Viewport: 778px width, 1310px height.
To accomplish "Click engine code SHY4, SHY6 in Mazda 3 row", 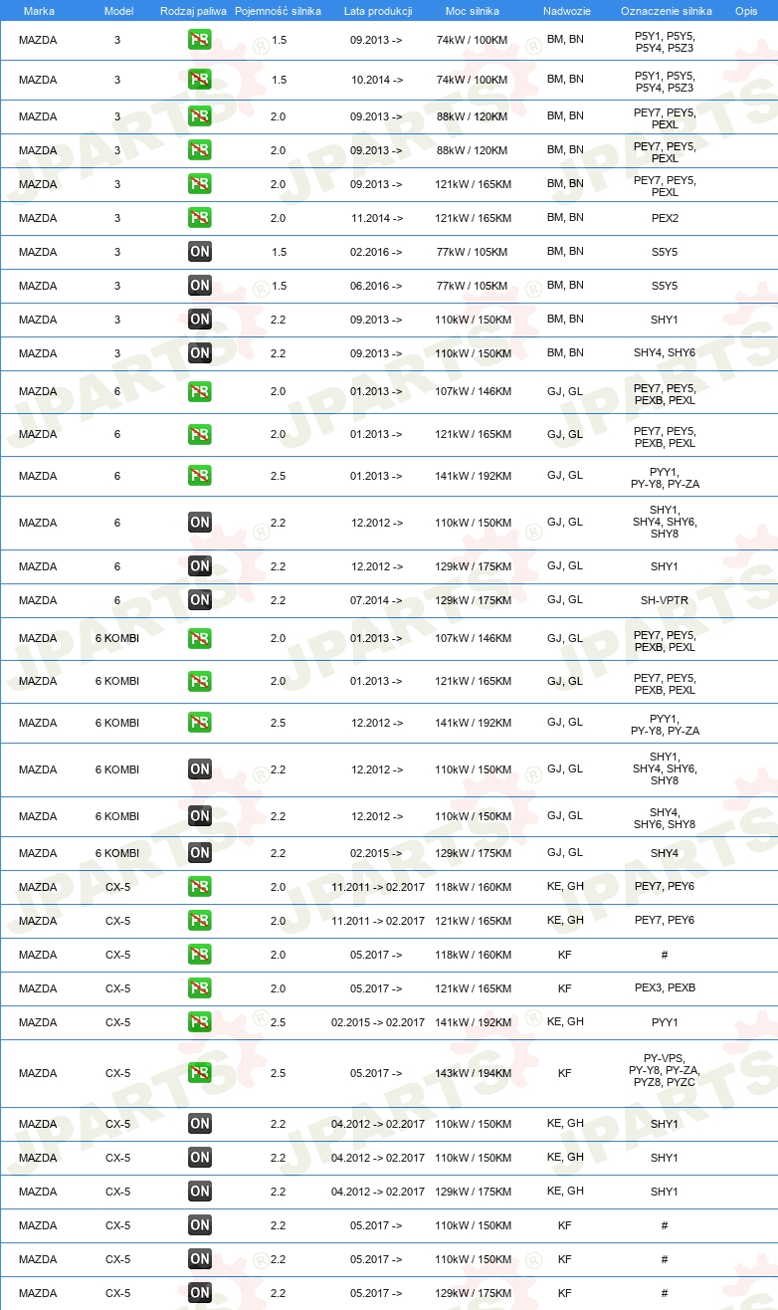I will [x=665, y=353].
